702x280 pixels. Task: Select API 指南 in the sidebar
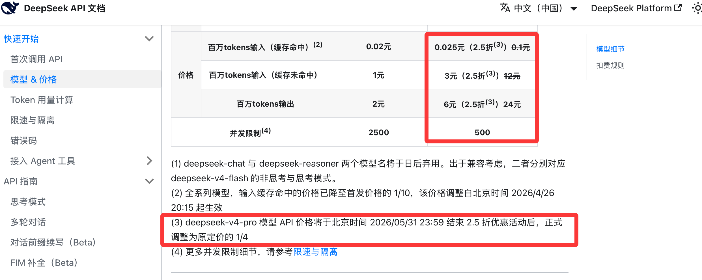21,181
